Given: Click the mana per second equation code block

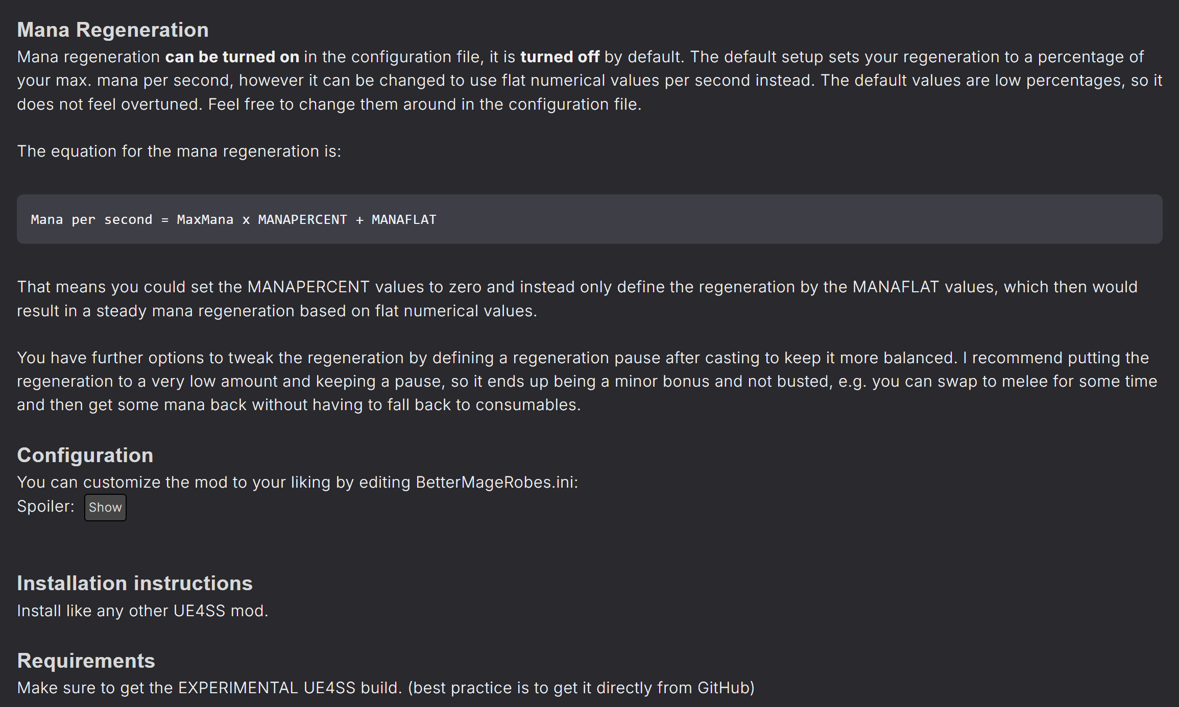Looking at the screenshot, I should click(x=590, y=219).
